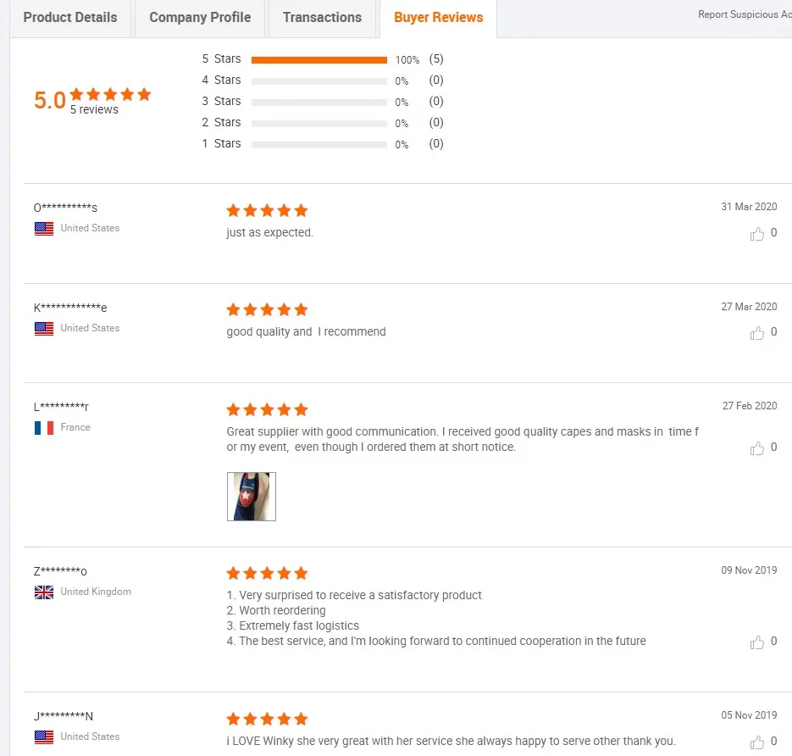792x756 pixels.
Task: Like the France buyer's capes review
Action: click(756, 448)
